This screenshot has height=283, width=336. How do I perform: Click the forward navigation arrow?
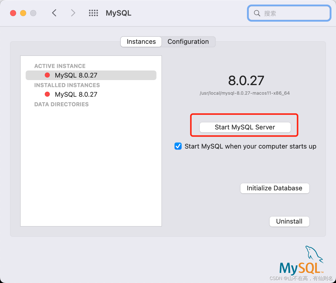[73, 13]
